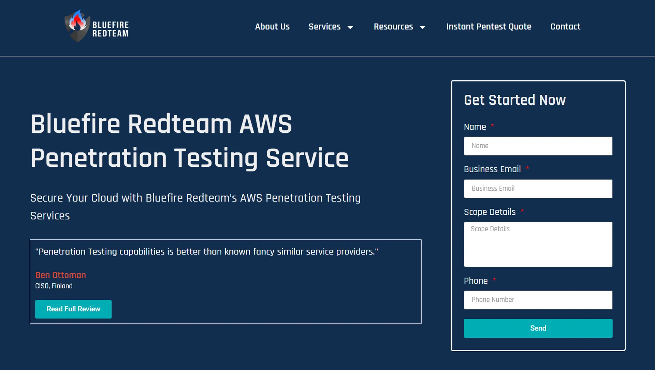The width and height of the screenshot is (655, 370).
Task: Click the Ben Ottoman reviewer name
Action: point(61,275)
